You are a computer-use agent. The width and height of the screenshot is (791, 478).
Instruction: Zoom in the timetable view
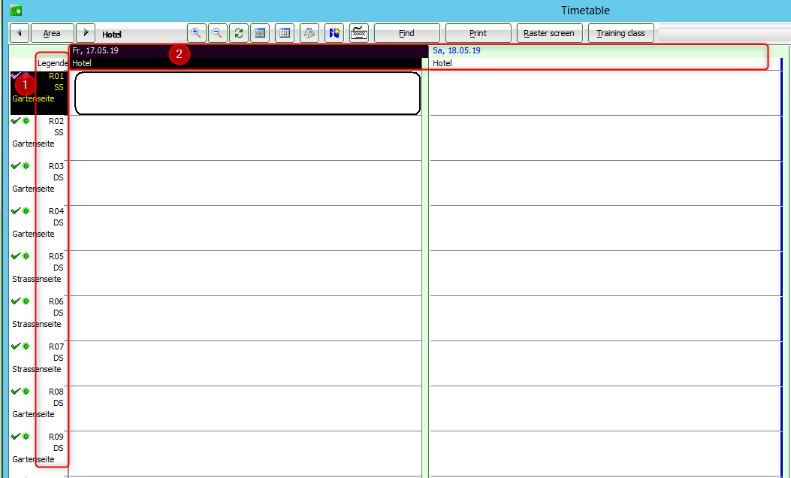coord(197,33)
